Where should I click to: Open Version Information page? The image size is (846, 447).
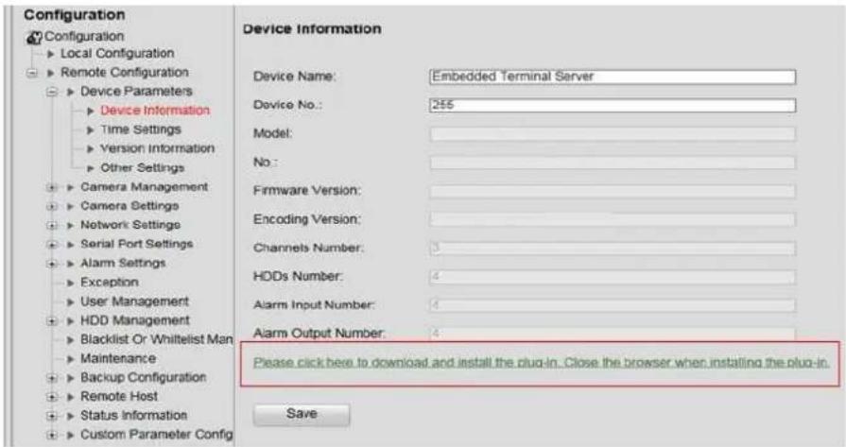pos(157,148)
